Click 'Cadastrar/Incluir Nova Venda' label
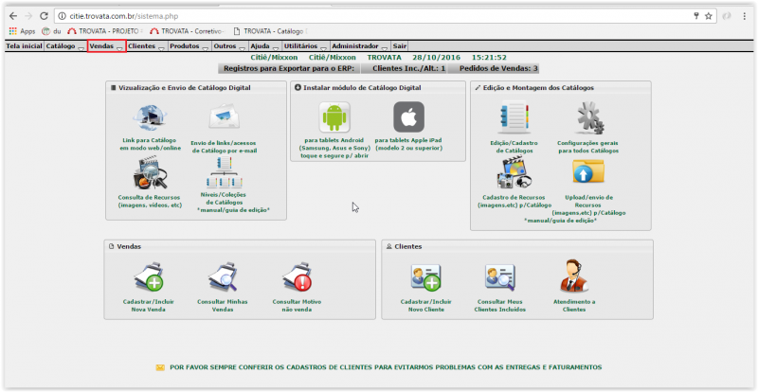Viewport: 758px width, 392px height. click(x=149, y=306)
